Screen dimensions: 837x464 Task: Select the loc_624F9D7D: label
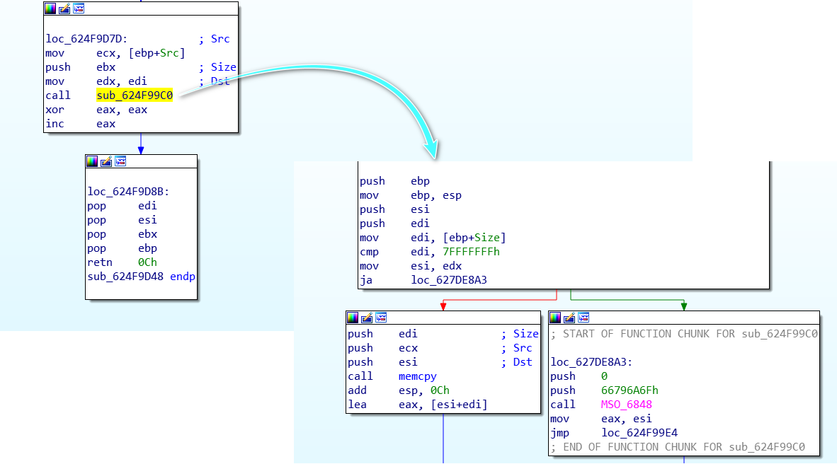pyautogui.click(x=86, y=39)
